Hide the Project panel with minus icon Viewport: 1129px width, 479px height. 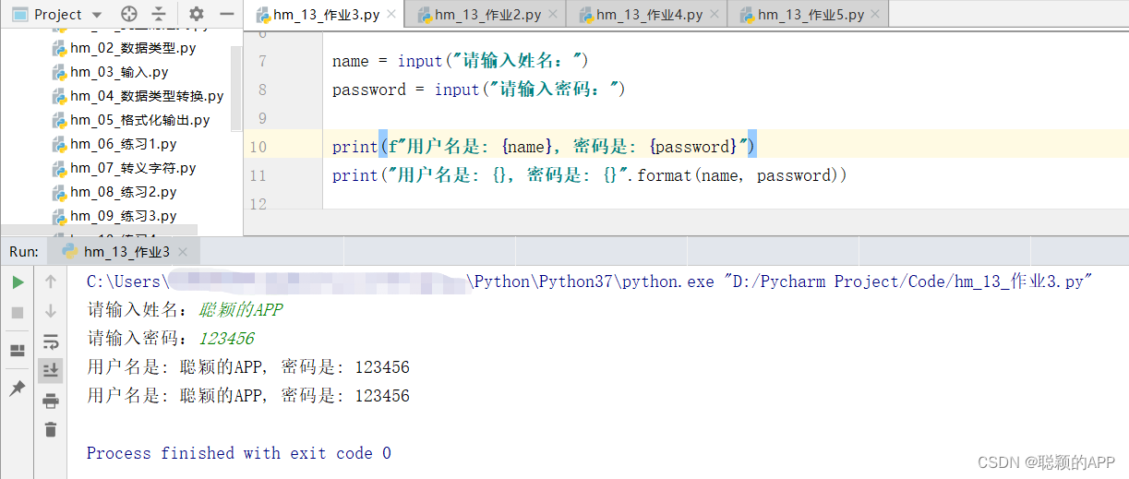point(227,14)
